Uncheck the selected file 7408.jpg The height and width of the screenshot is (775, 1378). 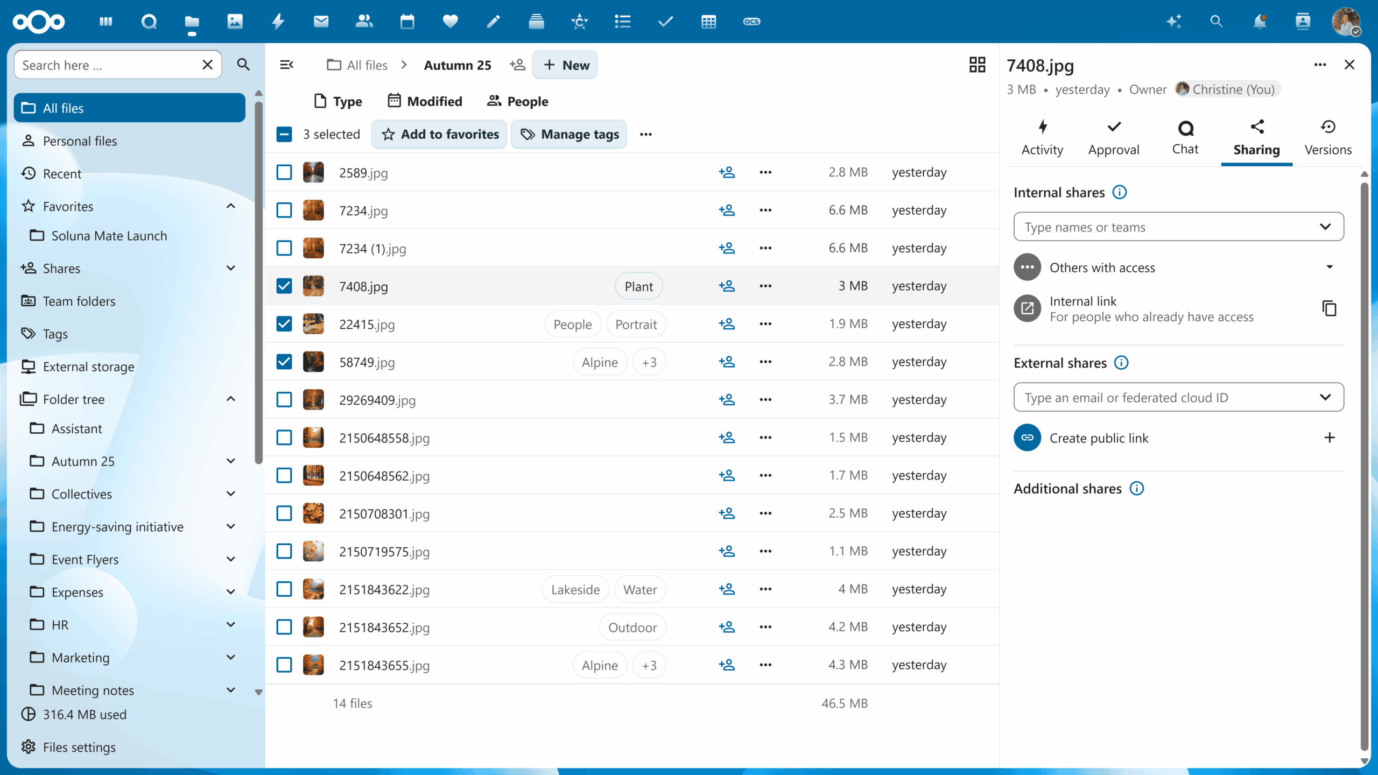point(284,286)
